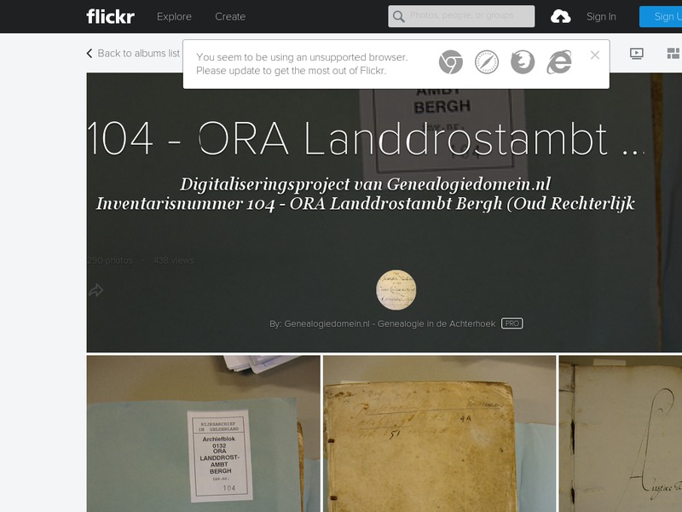Click the album owner's avatar
Viewport: 682px width, 512px height.
396,288
